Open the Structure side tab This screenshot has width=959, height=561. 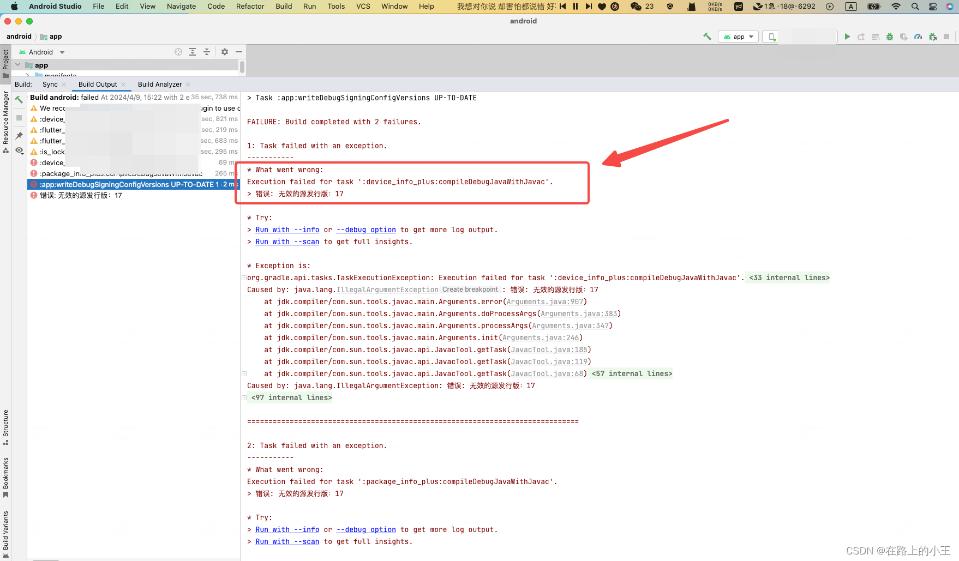point(5,427)
